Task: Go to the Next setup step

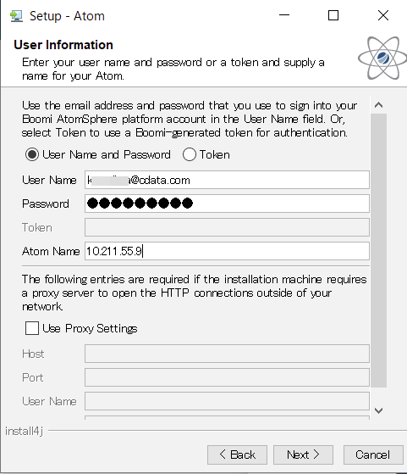Action: (x=303, y=454)
